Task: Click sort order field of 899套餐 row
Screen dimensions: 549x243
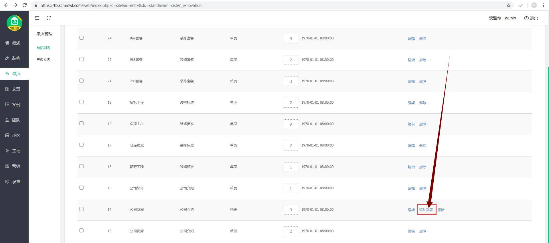Action: tap(291, 39)
